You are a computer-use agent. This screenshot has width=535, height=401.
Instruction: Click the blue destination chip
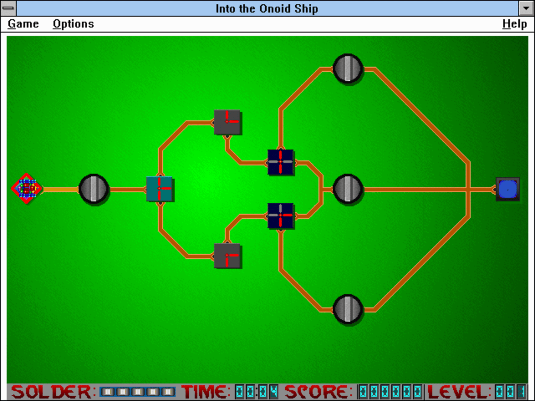[508, 189]
